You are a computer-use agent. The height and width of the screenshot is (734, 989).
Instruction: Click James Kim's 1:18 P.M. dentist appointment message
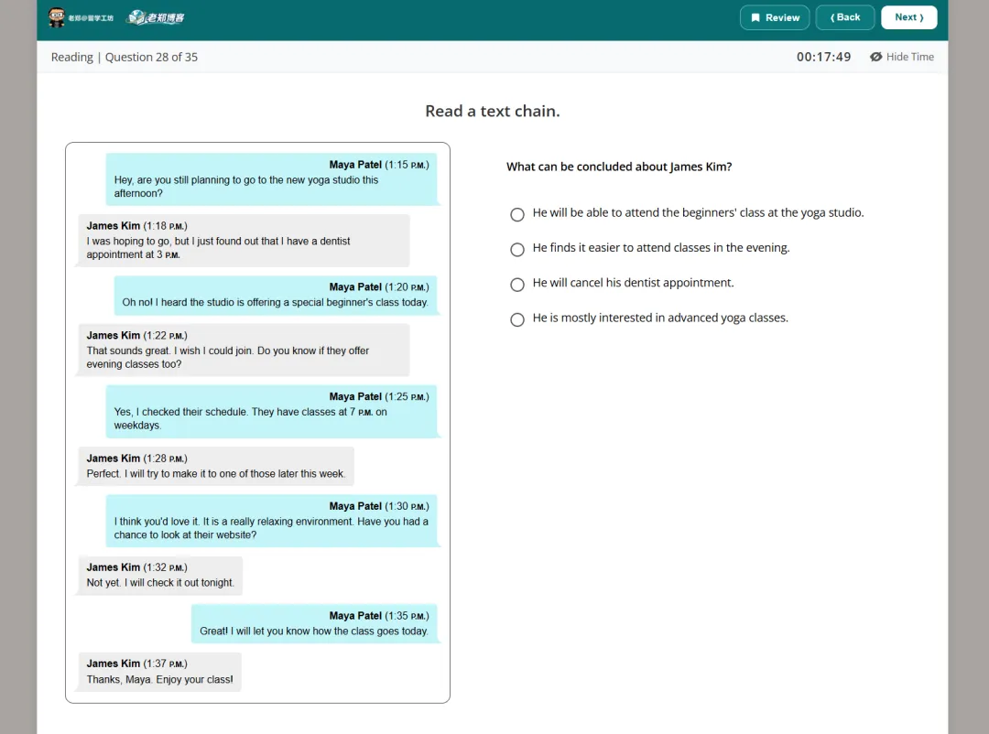(243, 241)
